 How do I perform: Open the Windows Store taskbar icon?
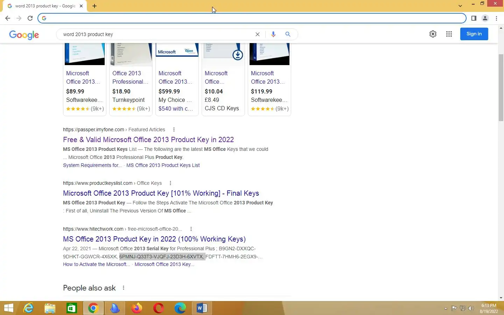[x=72, y=308]
